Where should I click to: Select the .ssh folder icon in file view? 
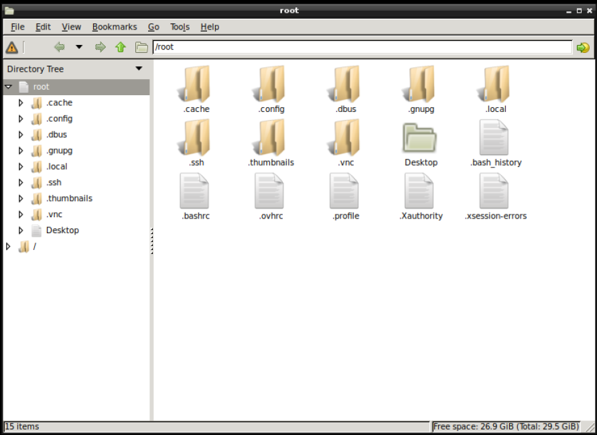194,137
